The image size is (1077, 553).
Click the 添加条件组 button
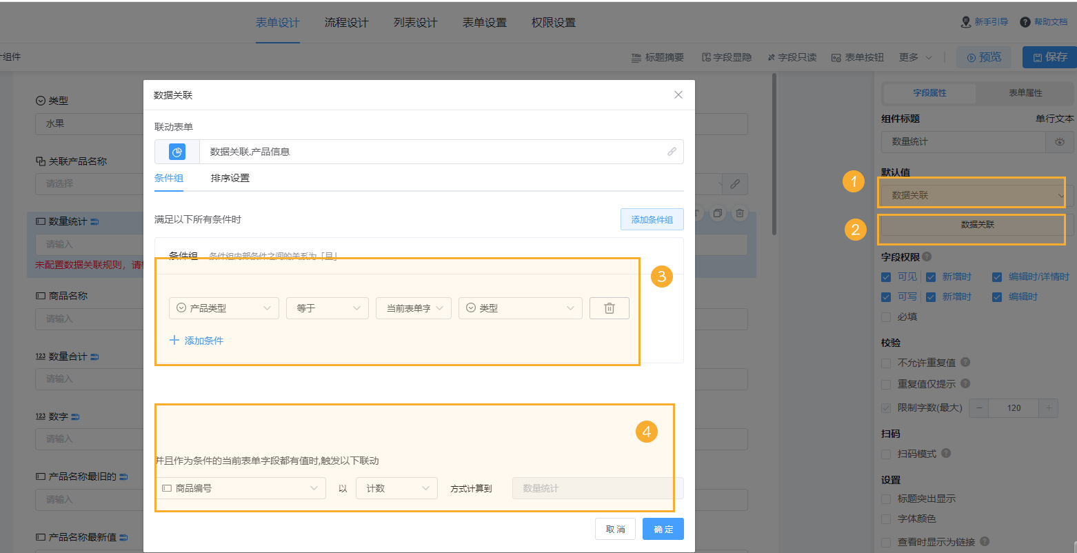pos(652,220)
